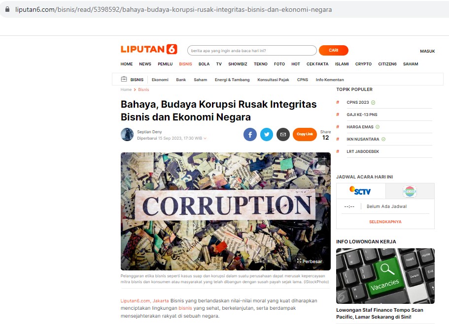449x324 pixels.
Task: Share article via Twitter icon
Action: (267, 134)
